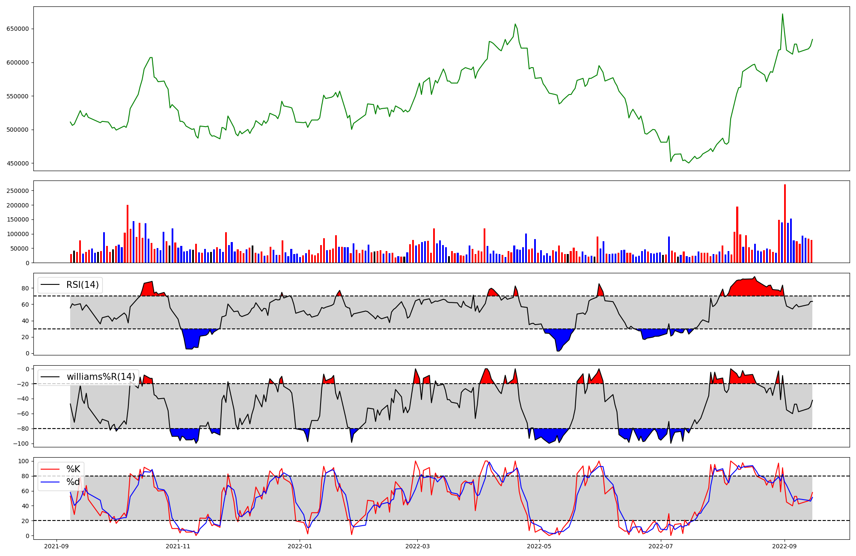856x556 pixels.
Task: Click the 2021-11 date tick label
Action: [x=178, y=546]
